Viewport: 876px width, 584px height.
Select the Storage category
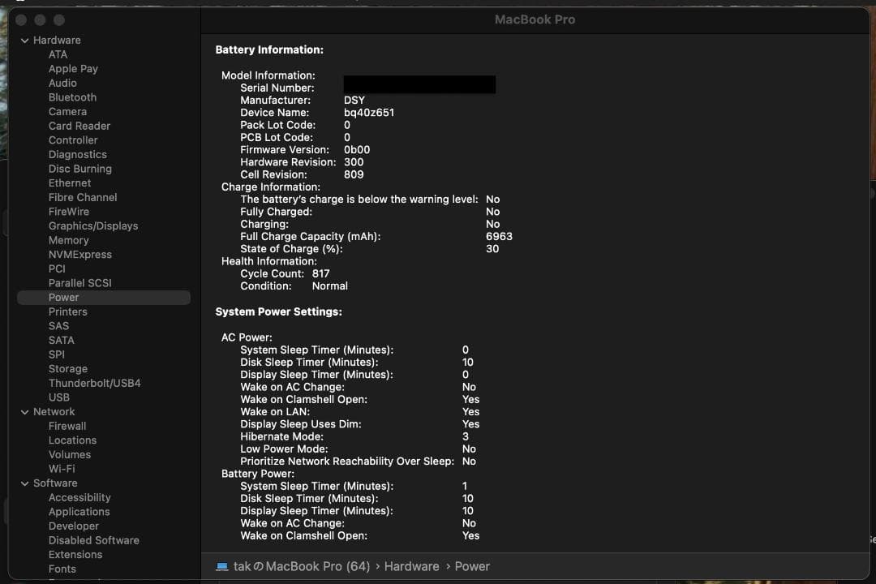coord(68,368)
